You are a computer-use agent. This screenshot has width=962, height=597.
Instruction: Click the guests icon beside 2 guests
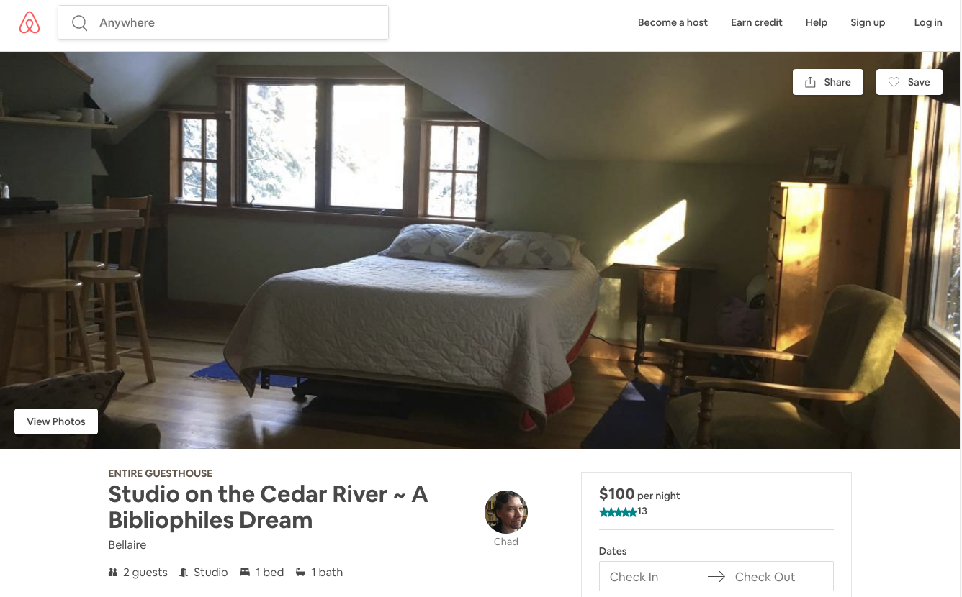coord(113,573)
